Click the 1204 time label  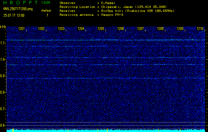[x=81, y=29]
